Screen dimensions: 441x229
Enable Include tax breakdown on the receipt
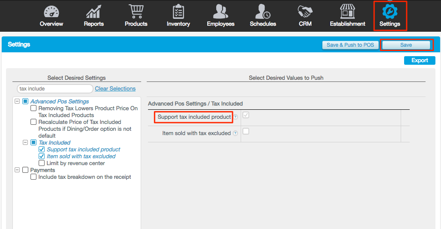(x=33, y=177)
